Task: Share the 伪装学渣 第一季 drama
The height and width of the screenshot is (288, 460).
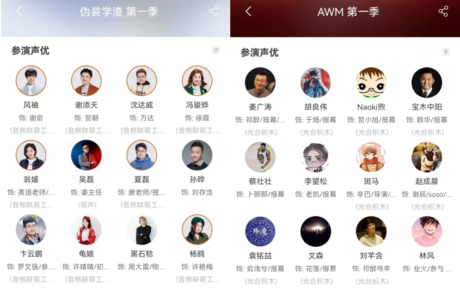Action: 213,11
